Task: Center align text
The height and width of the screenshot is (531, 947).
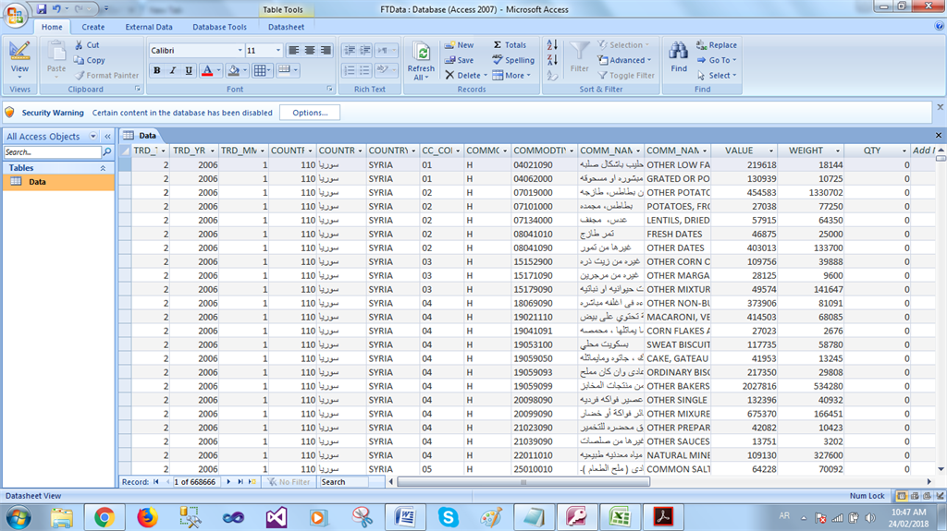Action: [310, 51]
